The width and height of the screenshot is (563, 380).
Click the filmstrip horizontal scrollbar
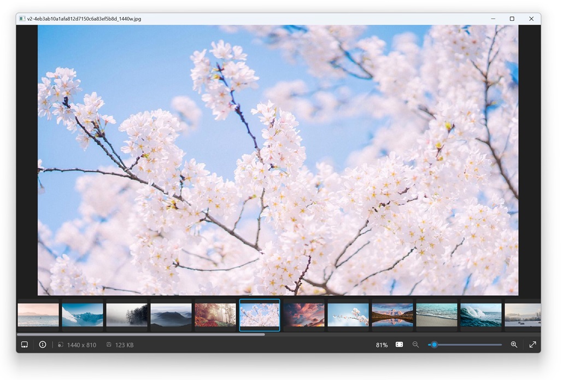(x=141, y=335)
